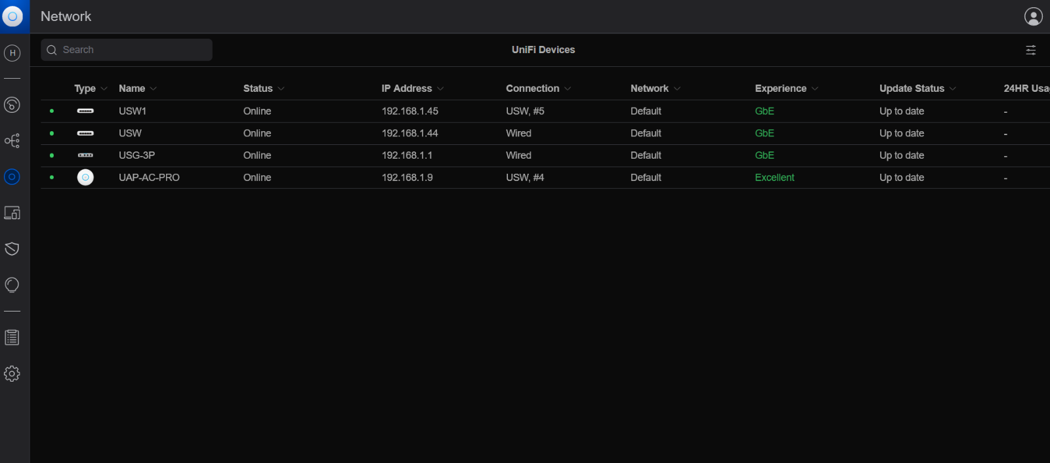Screen dimensions: 1050x463
Task: Sort by the Experience column
Action: [787, 89]
